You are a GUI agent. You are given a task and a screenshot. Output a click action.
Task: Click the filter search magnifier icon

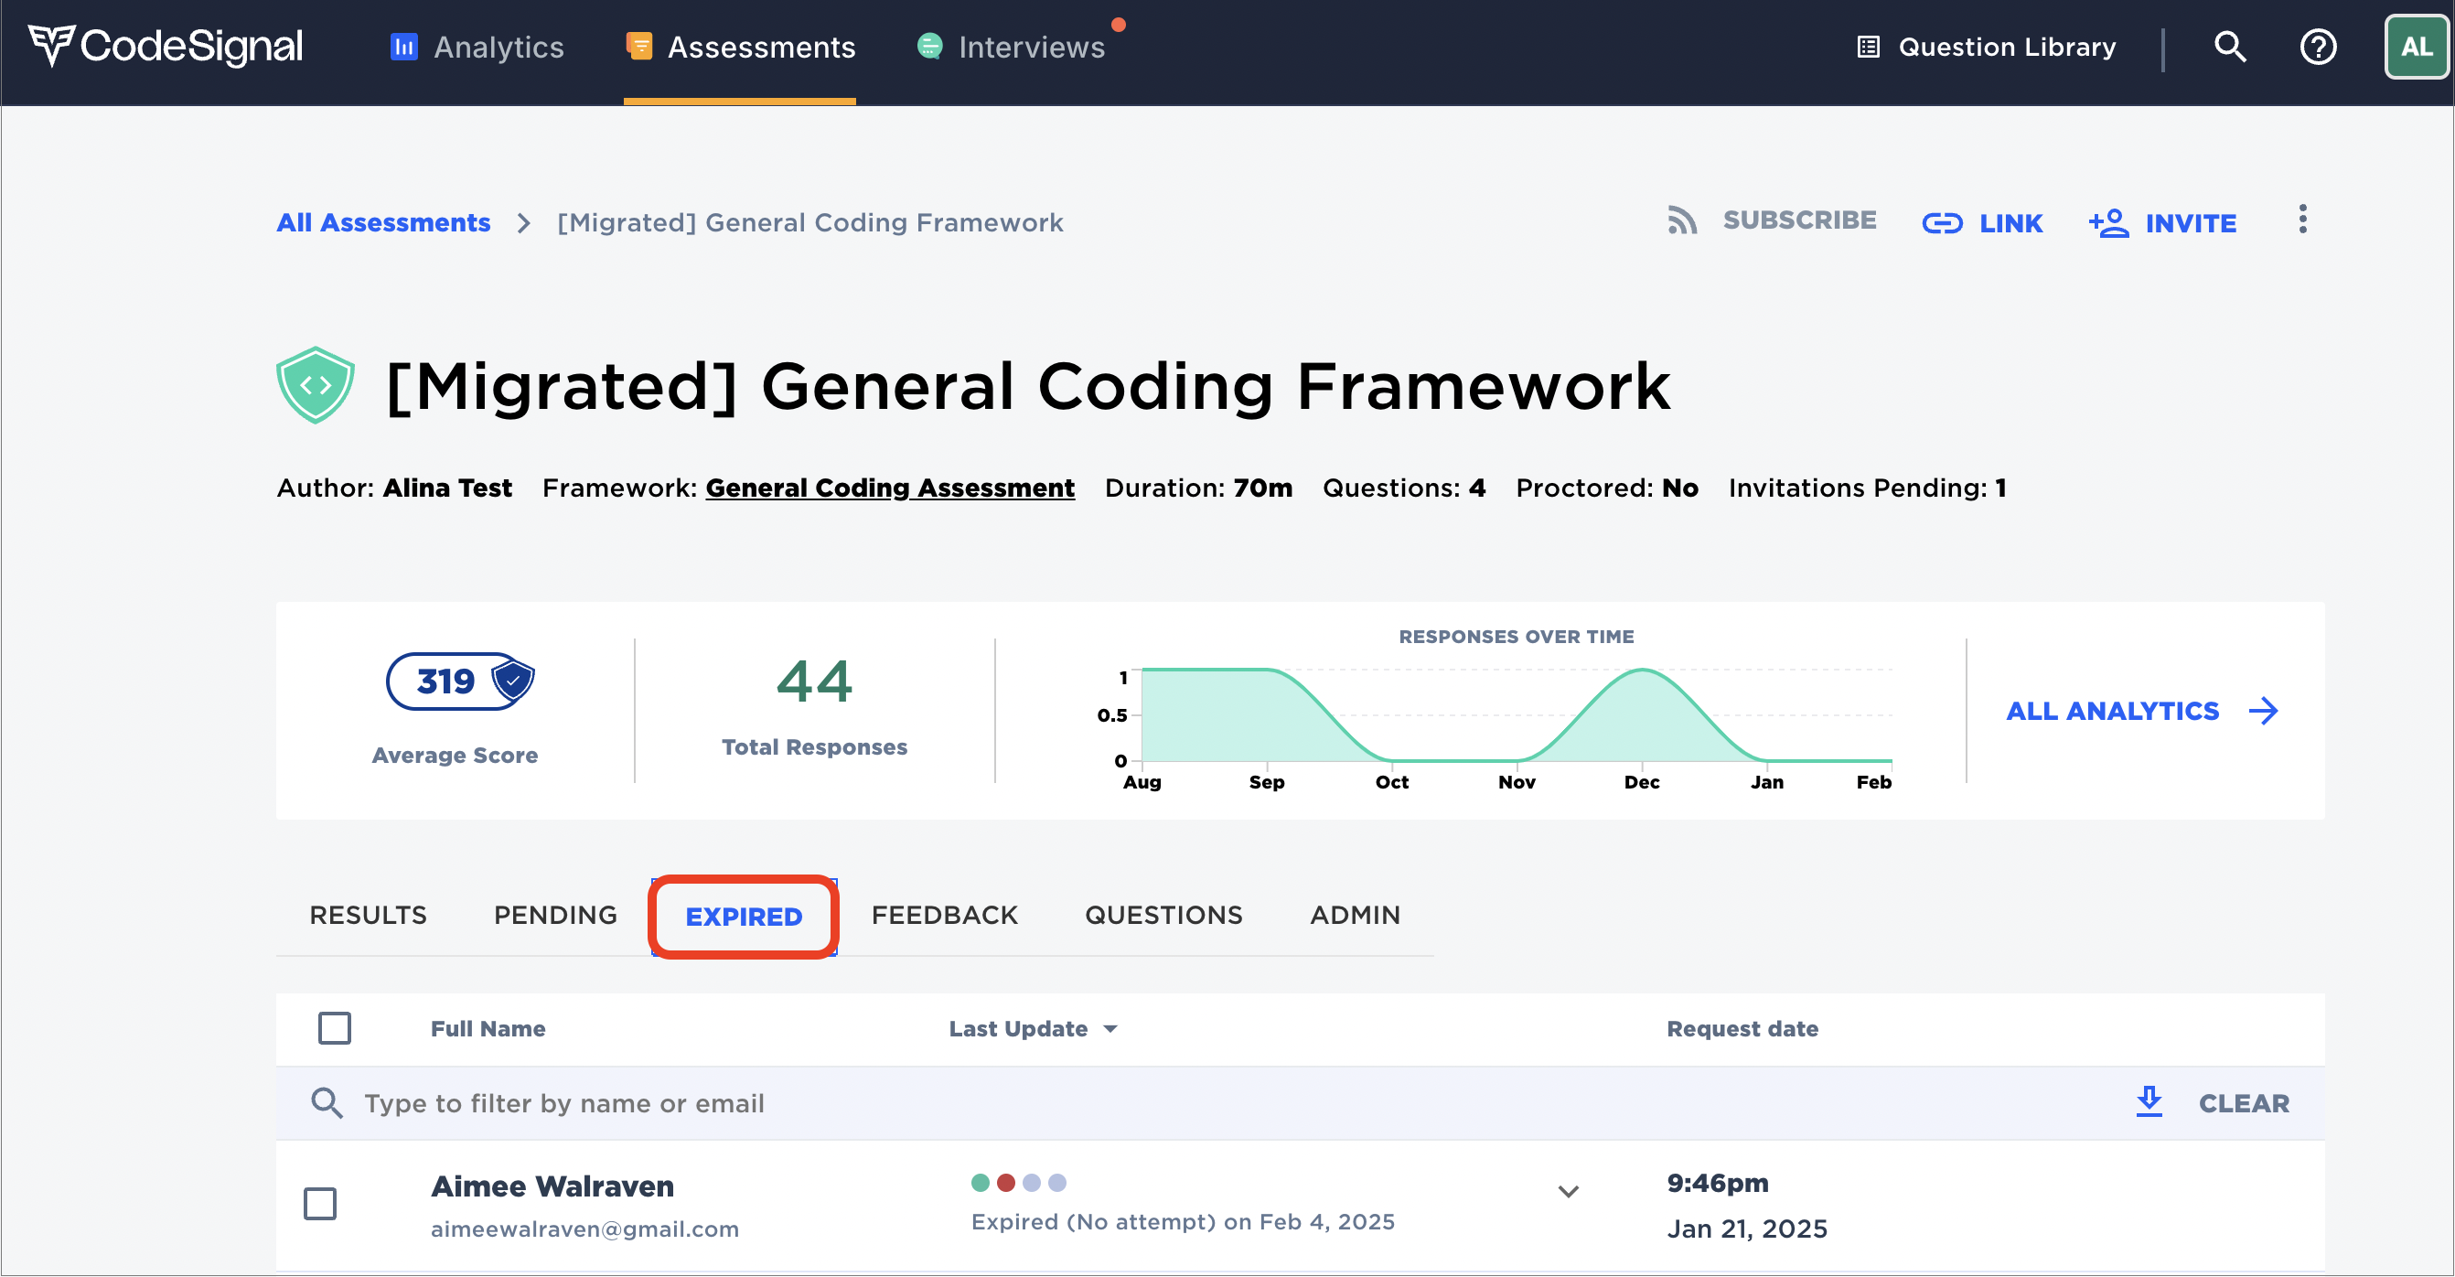click(327, 1103)
